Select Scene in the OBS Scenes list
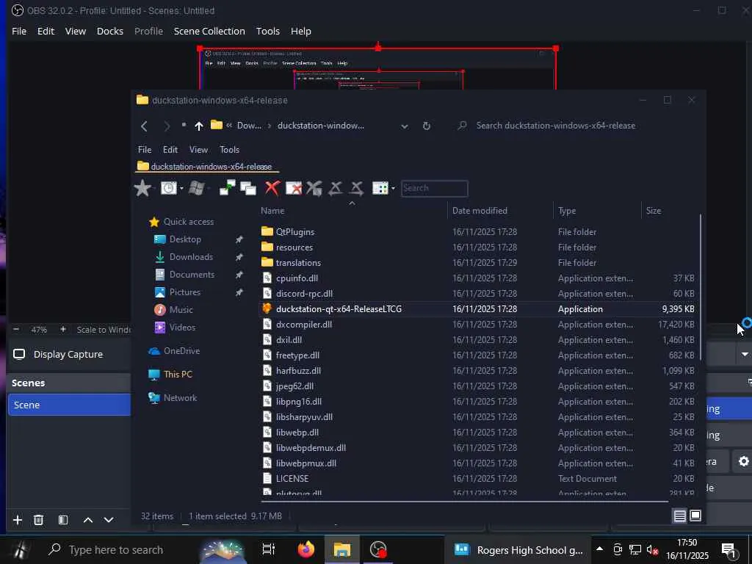 69,405
